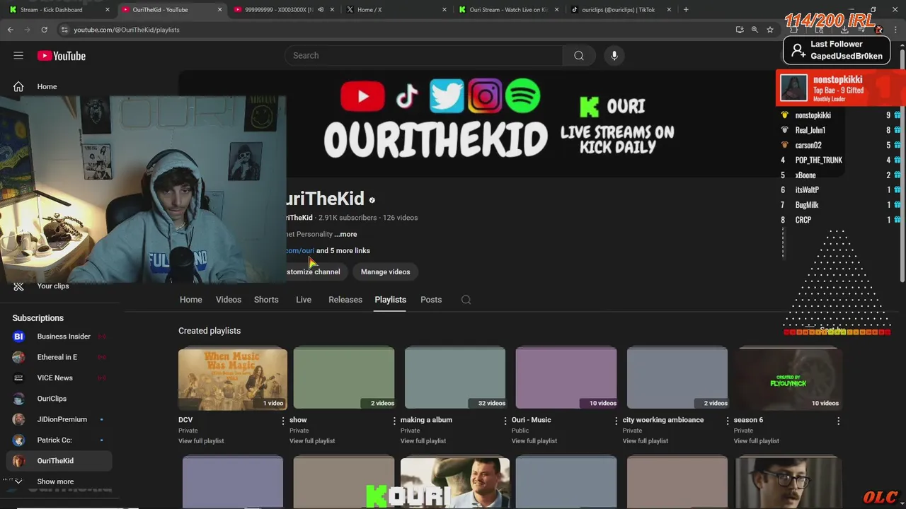
Task: Select OuriTheKid in subscriptions list
Action: (x=59, y=461)
